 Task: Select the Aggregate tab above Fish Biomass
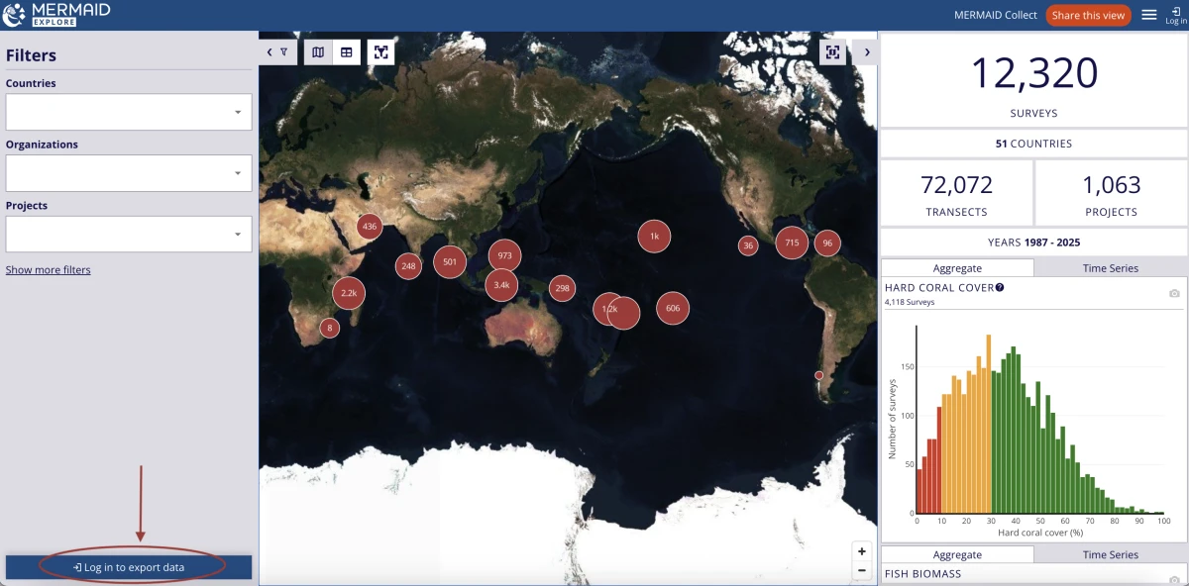(957, 555)
